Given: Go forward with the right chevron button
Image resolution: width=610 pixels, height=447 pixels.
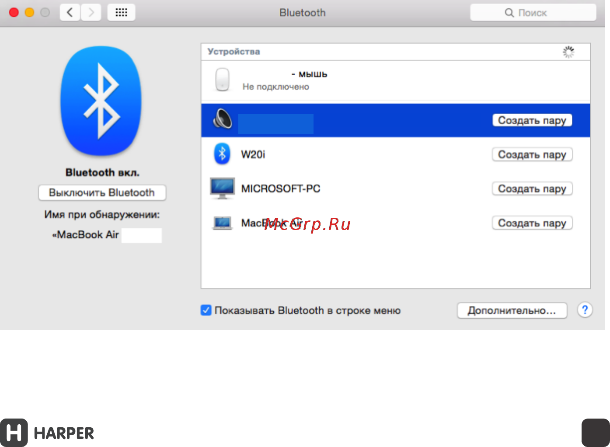Looking at the screenshot, I should [91, 13].
